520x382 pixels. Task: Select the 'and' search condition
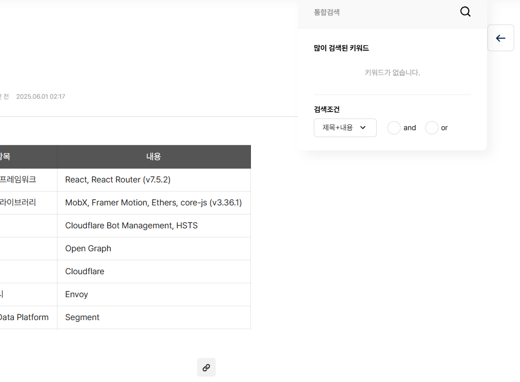[x=394, y=128]
